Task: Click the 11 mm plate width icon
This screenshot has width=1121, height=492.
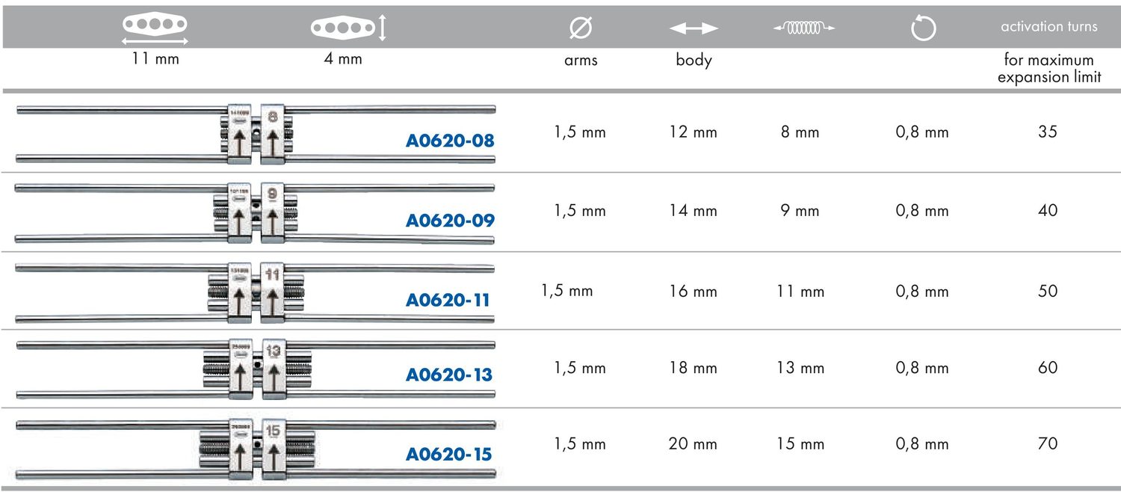Action: 155,29
